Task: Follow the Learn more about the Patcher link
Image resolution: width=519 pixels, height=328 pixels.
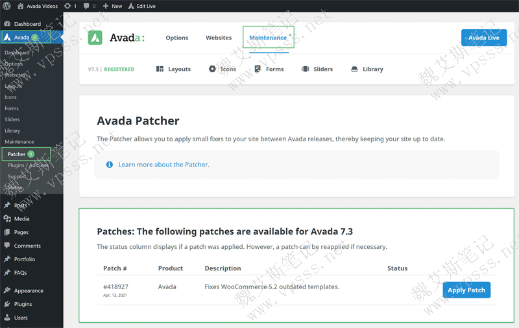Action: pos(163,165)
